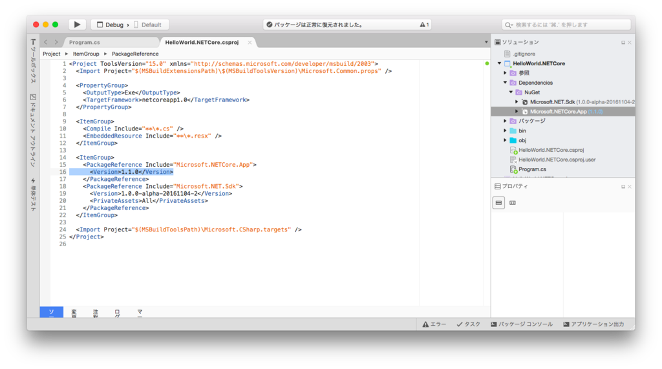
Task: Click code line 16 with Version 1.1.0
Action: pos(131,172)
